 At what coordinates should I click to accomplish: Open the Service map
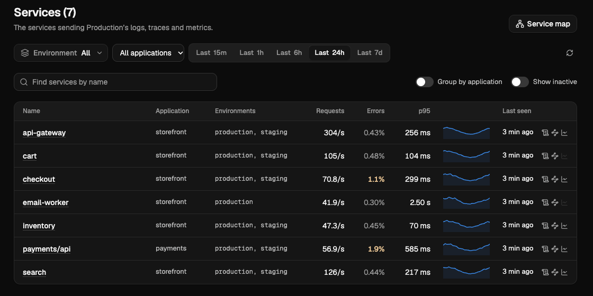543,24
